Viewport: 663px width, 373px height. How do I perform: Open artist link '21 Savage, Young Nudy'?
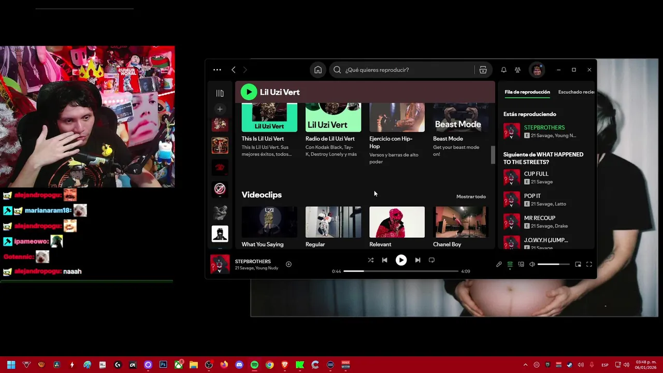coord(256,268)
